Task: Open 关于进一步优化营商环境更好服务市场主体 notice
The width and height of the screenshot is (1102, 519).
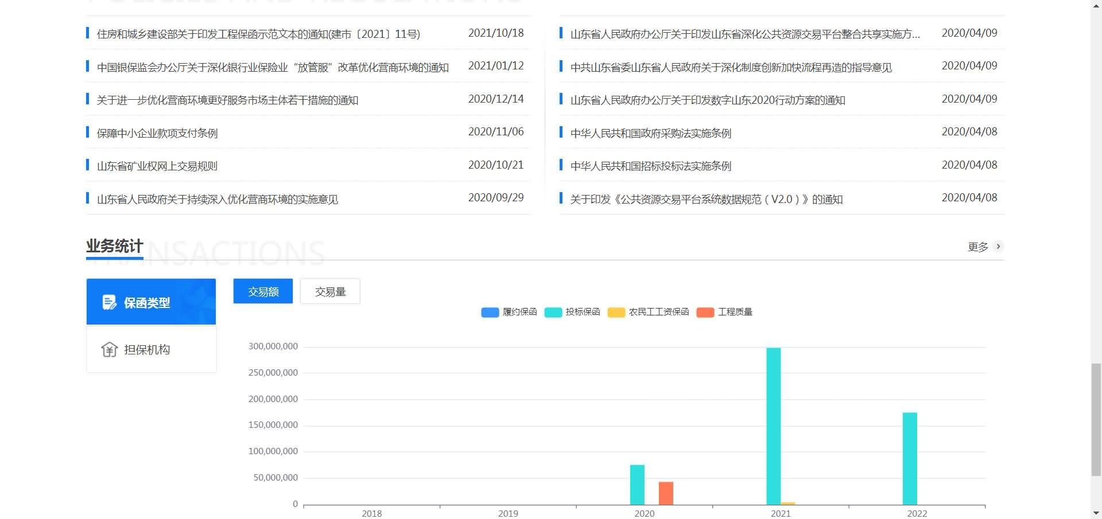Action: point(227,100)
